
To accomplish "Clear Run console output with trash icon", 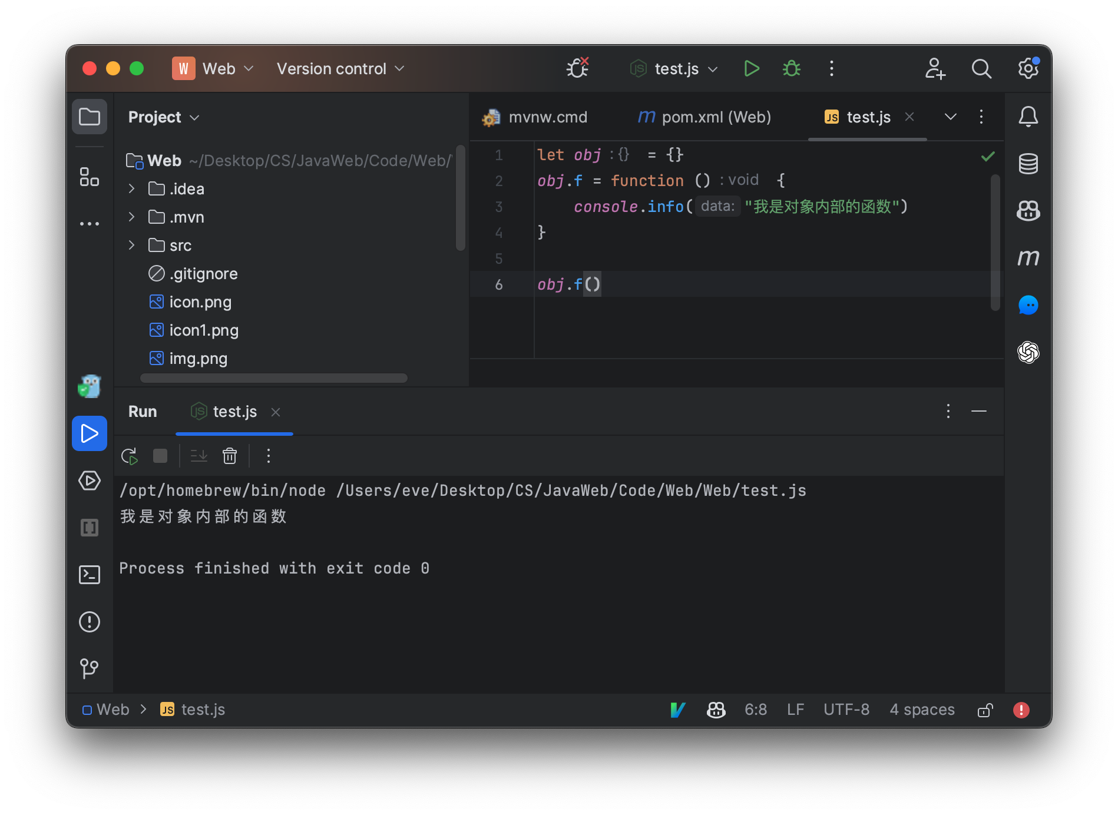I will pos(230,456).
